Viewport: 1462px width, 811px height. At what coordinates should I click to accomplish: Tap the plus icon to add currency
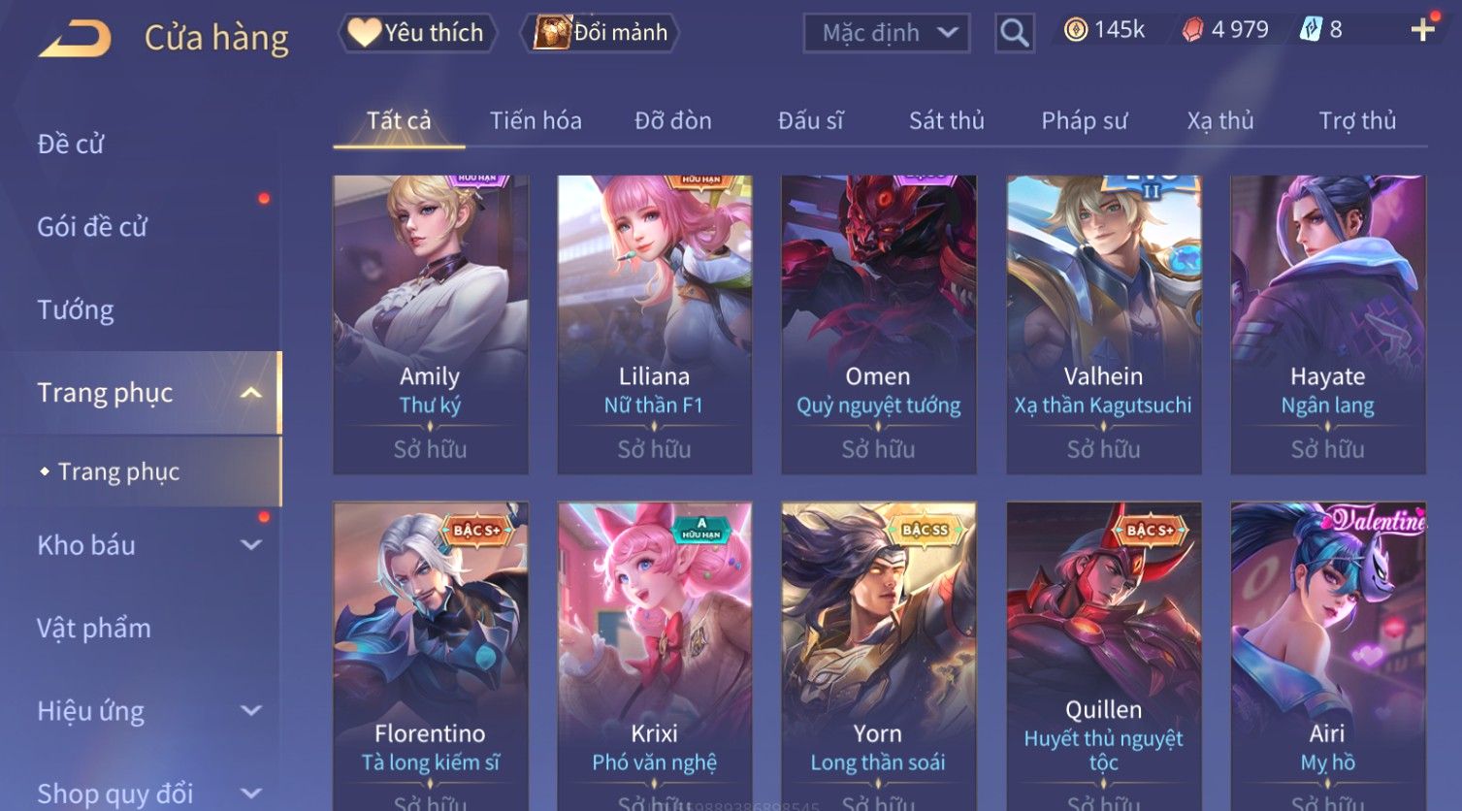tap(1422, 30)
